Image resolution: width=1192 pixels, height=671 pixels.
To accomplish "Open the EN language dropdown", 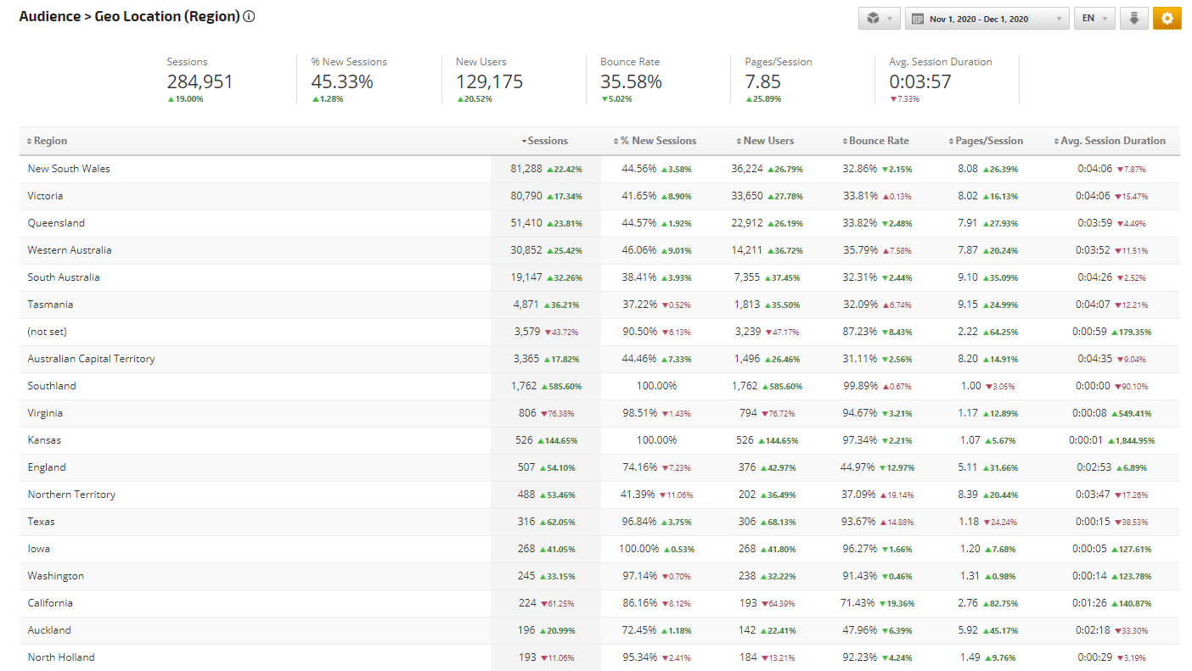I will click(1094, 19).
